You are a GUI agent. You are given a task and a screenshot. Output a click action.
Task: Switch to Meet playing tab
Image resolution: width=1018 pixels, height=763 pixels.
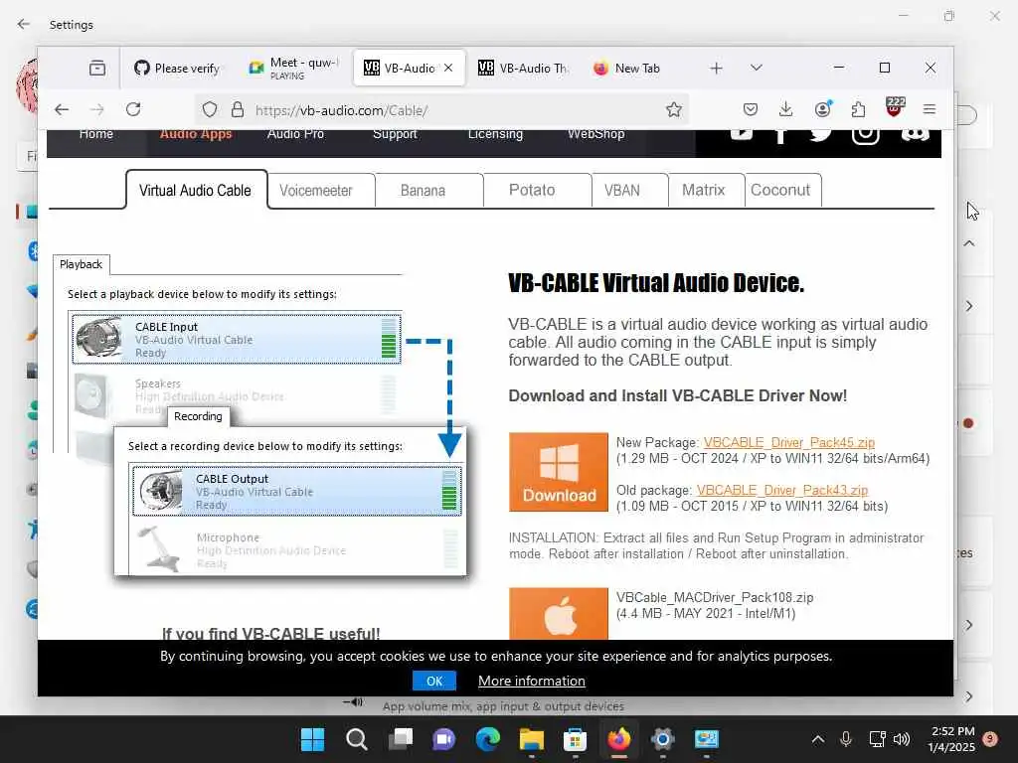point(295,69)
